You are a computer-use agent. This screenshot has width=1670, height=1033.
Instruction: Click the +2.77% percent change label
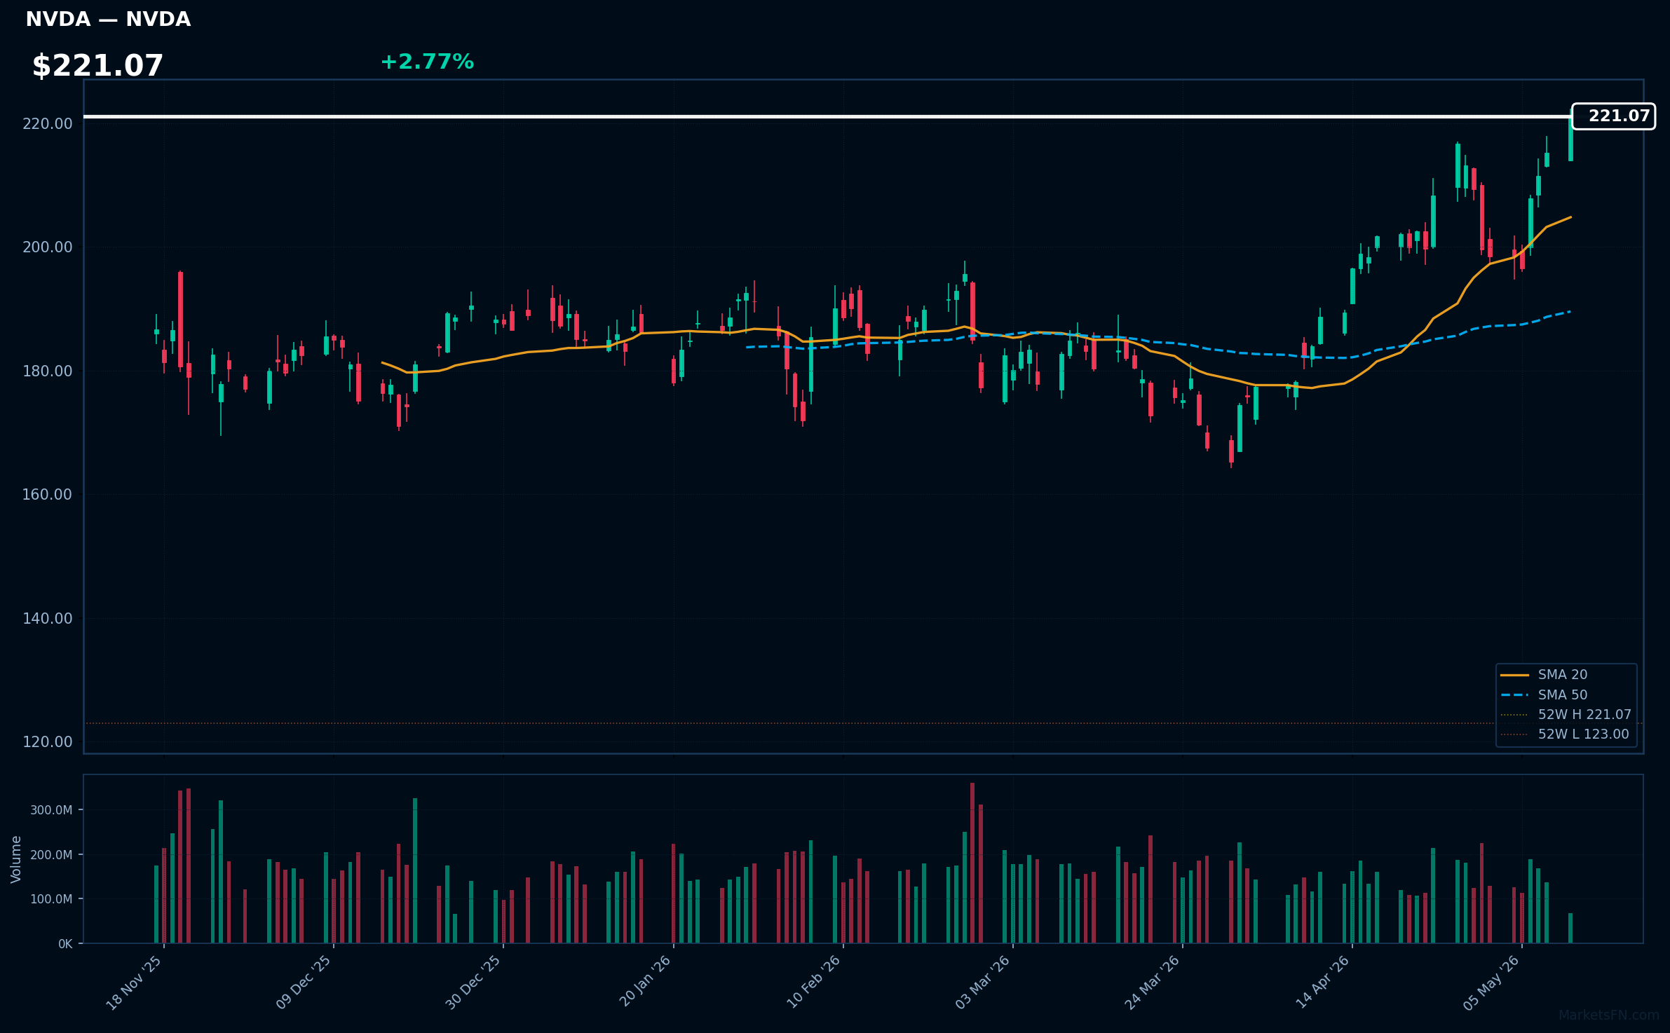pyautogui.click(x=427, y=62)
